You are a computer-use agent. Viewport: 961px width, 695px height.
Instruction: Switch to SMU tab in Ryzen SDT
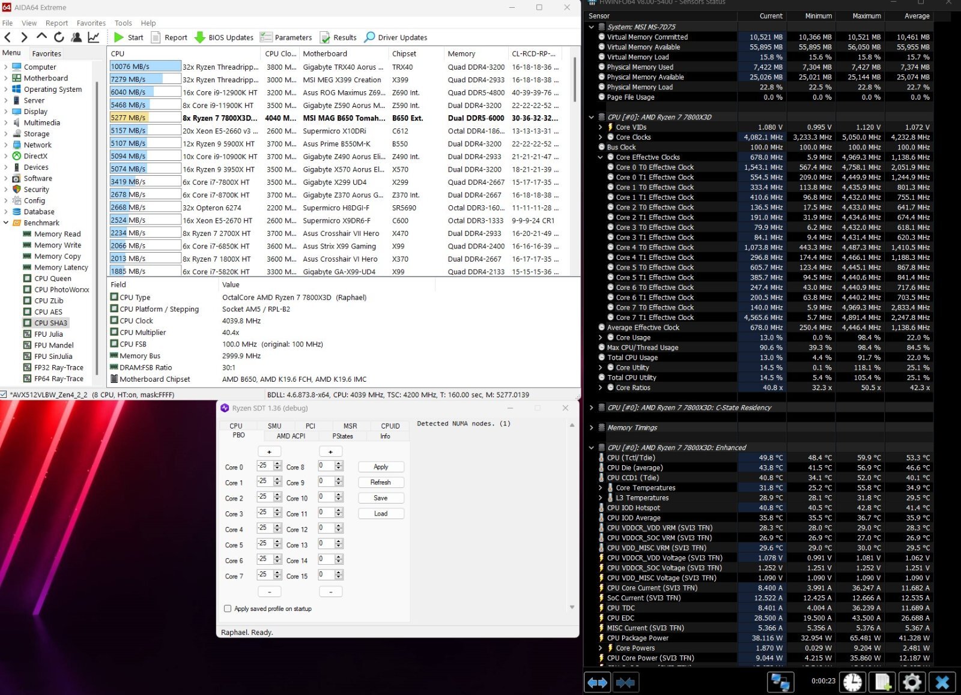pos(274,426)
